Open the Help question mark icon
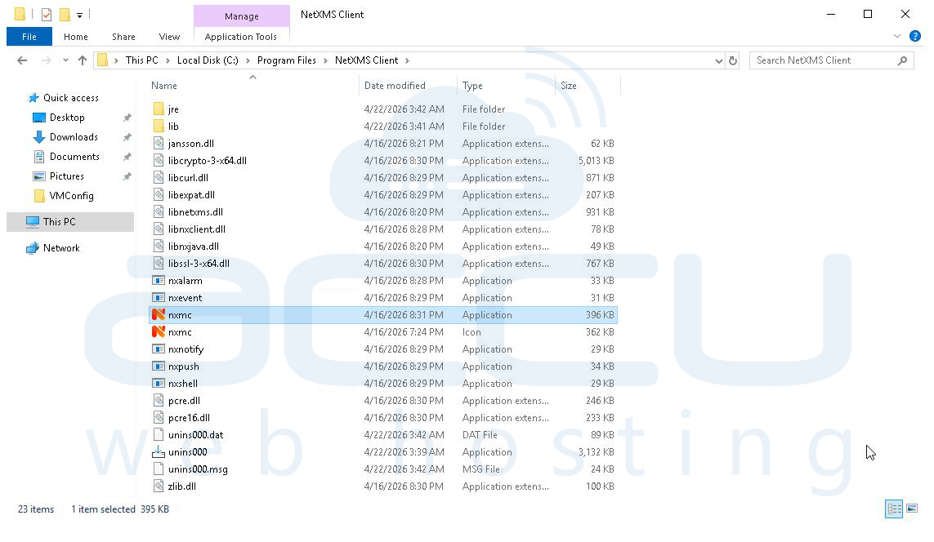Viewport: 934px width, 542px height. [x=915, y=36]
